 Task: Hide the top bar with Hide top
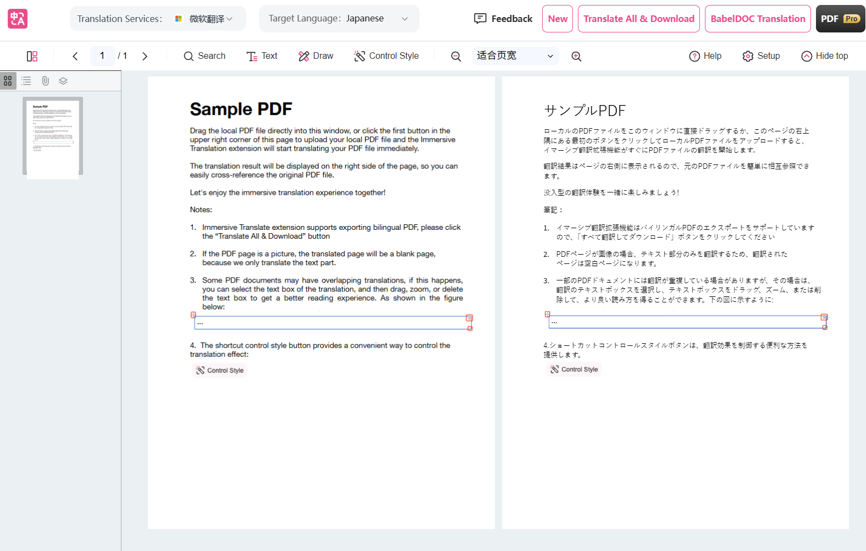(x=824, y=56)
